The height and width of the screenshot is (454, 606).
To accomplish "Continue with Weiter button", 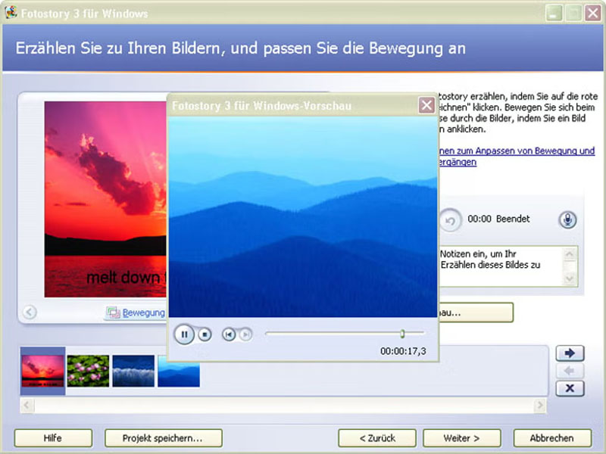I will 462,438.
